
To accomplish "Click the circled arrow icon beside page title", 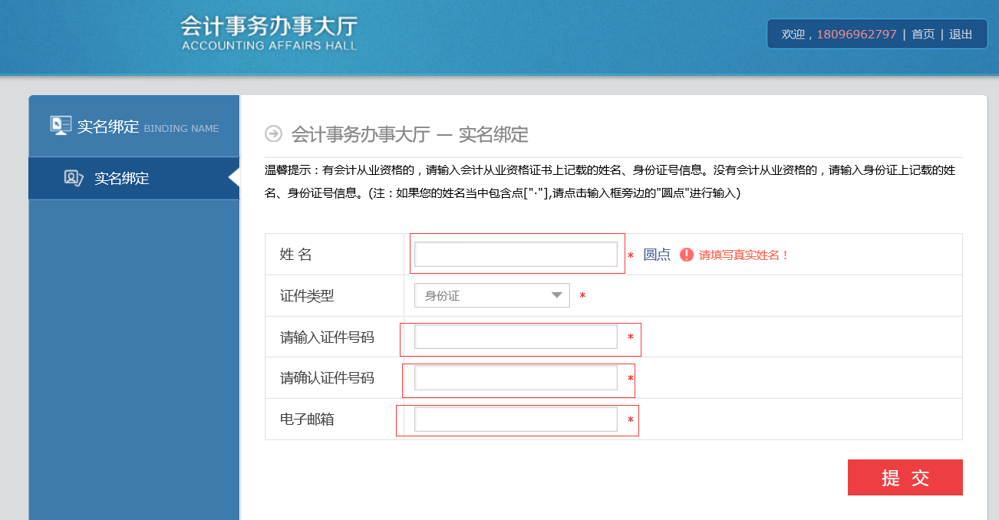I will pos(273,134).
